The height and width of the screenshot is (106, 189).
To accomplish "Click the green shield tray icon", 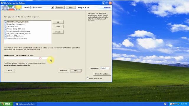I will coord(176,104).
